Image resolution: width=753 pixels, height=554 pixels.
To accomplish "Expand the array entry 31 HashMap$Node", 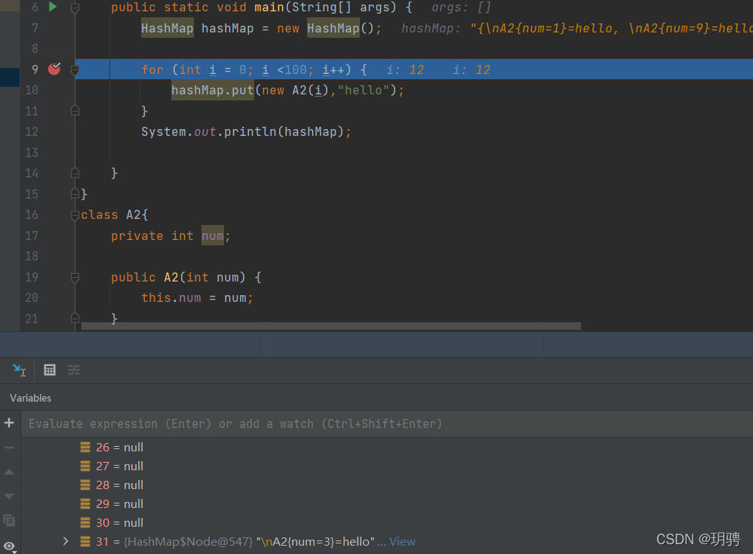I will click(66, 541).
